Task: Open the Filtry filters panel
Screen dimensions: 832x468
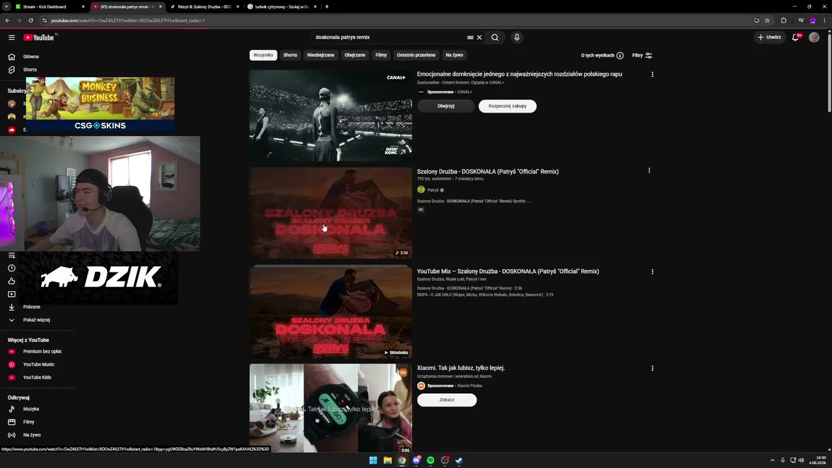Action: tap(642, 55)
